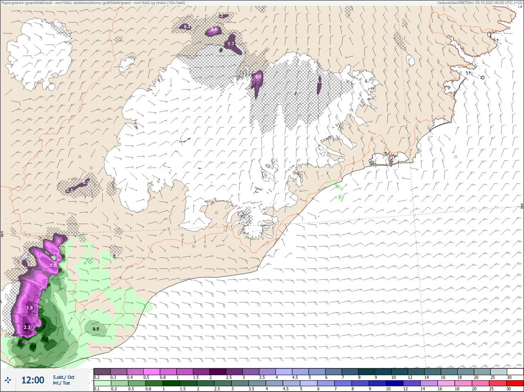Screen dimensions: 524x392
Task: Pick the darkest green 1 legend swatch
Action: [171, 383]
